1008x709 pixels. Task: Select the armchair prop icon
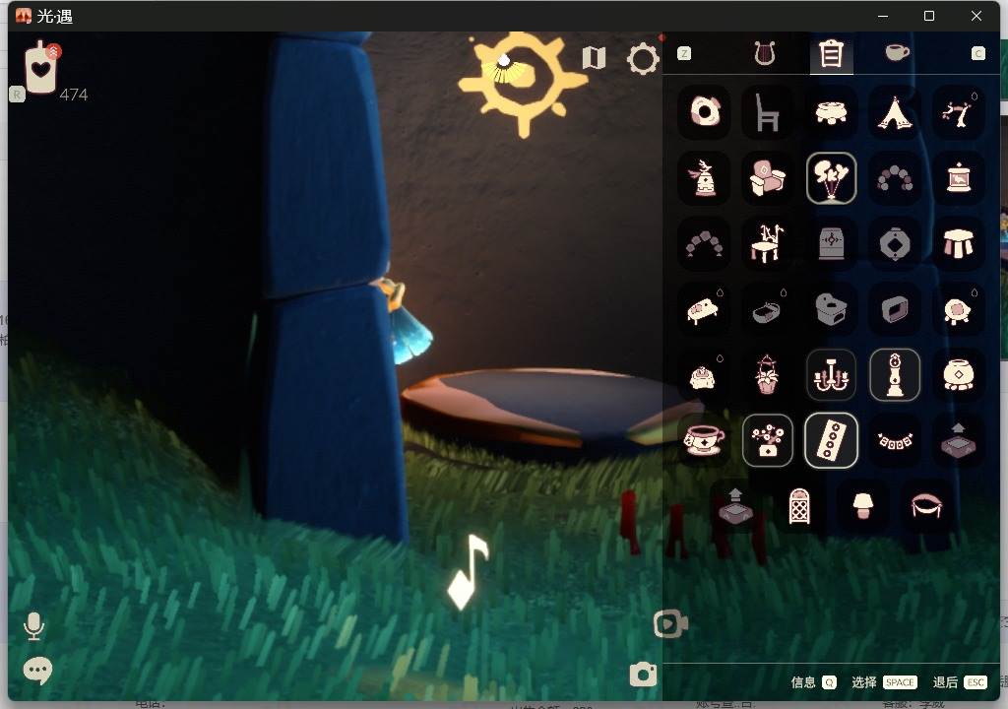(768, 178)
